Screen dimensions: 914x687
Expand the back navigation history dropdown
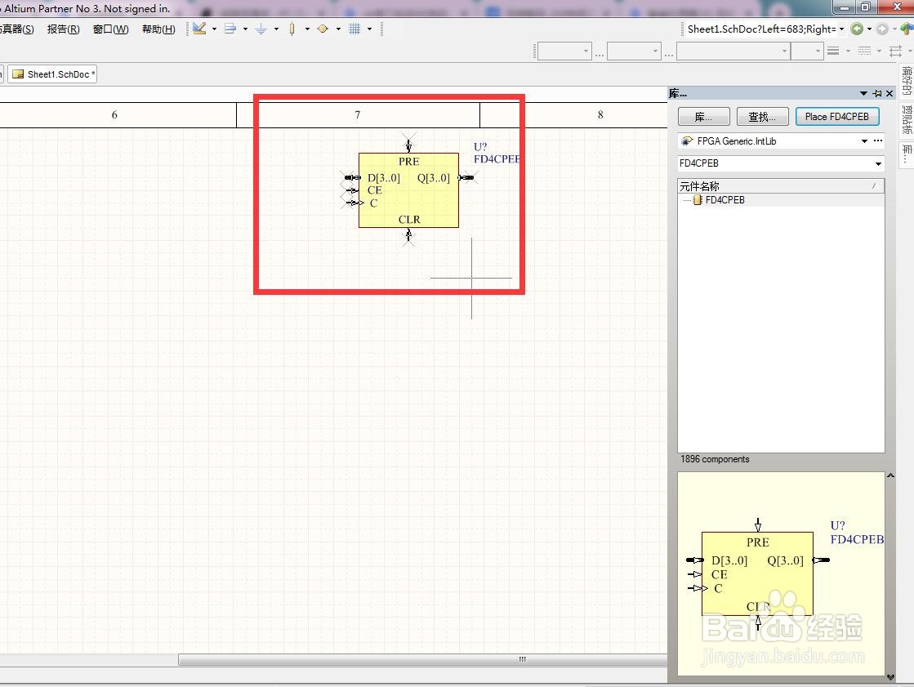tap(869, 29)
